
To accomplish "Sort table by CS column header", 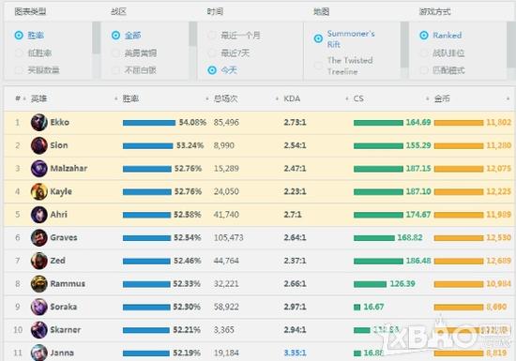I will (x=358, y=98).
